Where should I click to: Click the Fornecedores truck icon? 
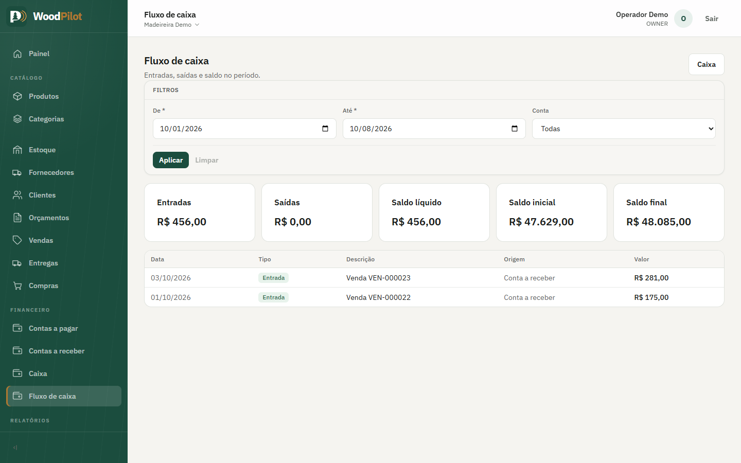pos(17,172)
